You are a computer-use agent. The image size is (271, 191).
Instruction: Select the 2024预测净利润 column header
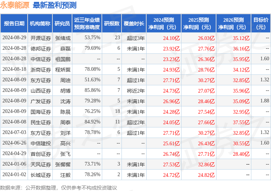click(164, 24)
